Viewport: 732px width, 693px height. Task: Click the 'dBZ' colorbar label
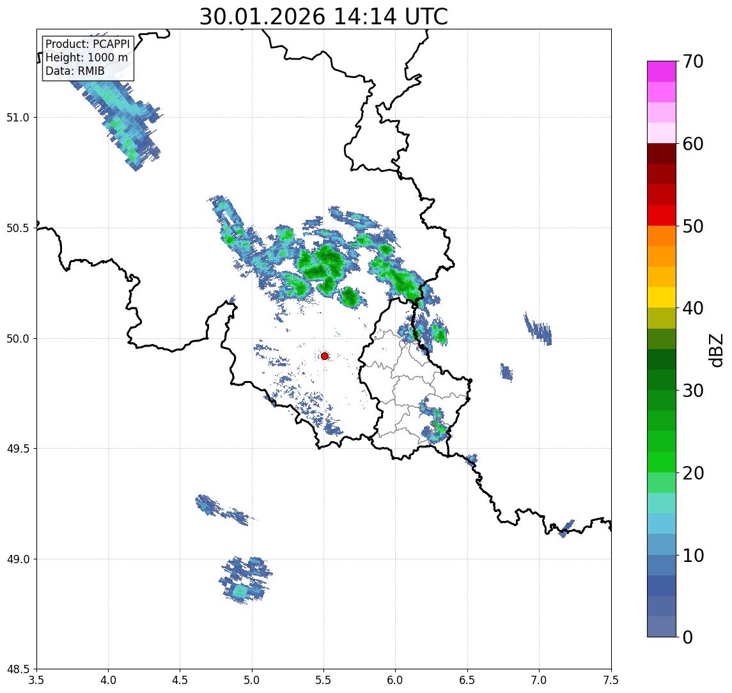click(715, 350)
